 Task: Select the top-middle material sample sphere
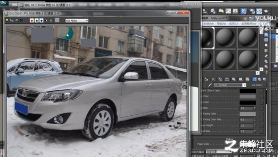tap(226, 38)
